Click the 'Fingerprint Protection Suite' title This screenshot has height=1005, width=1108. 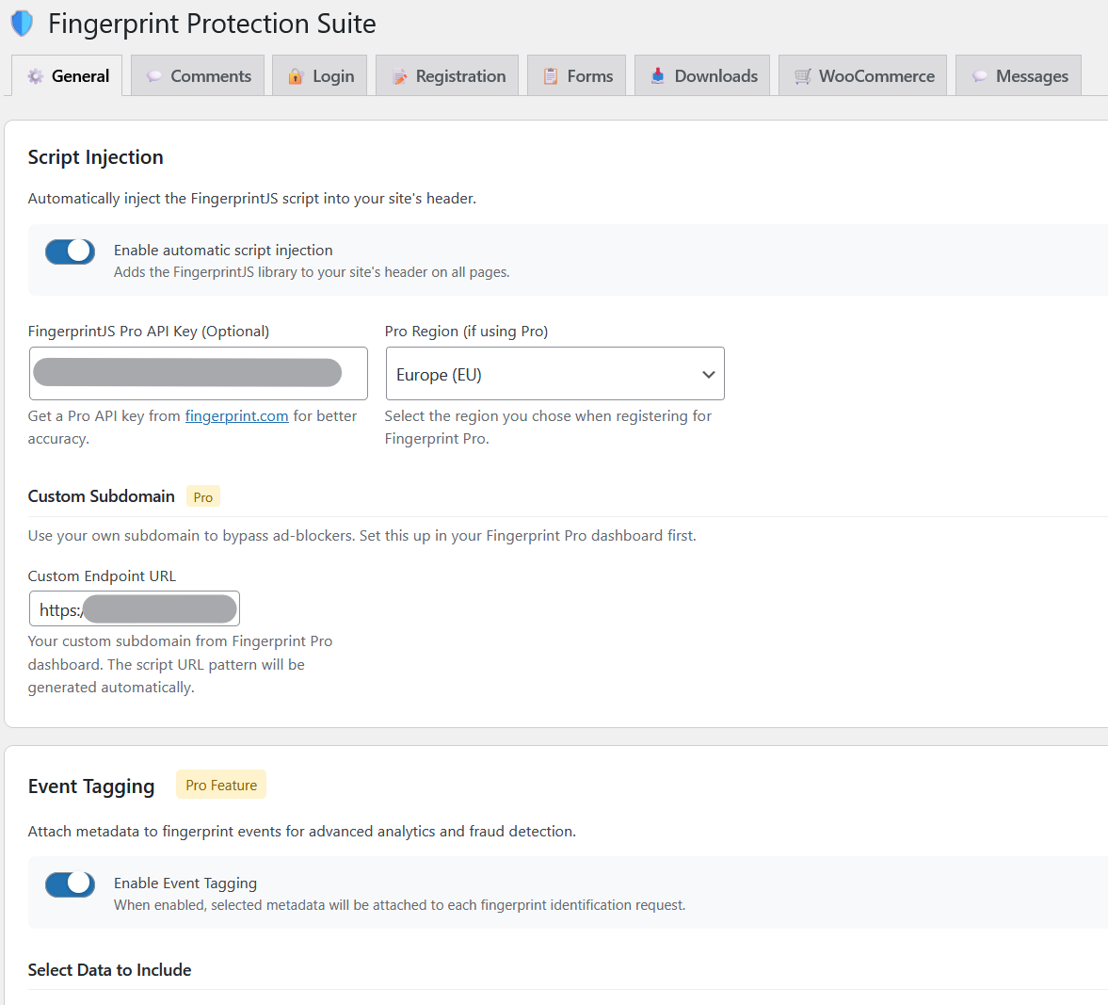click(x=212, y=24)
